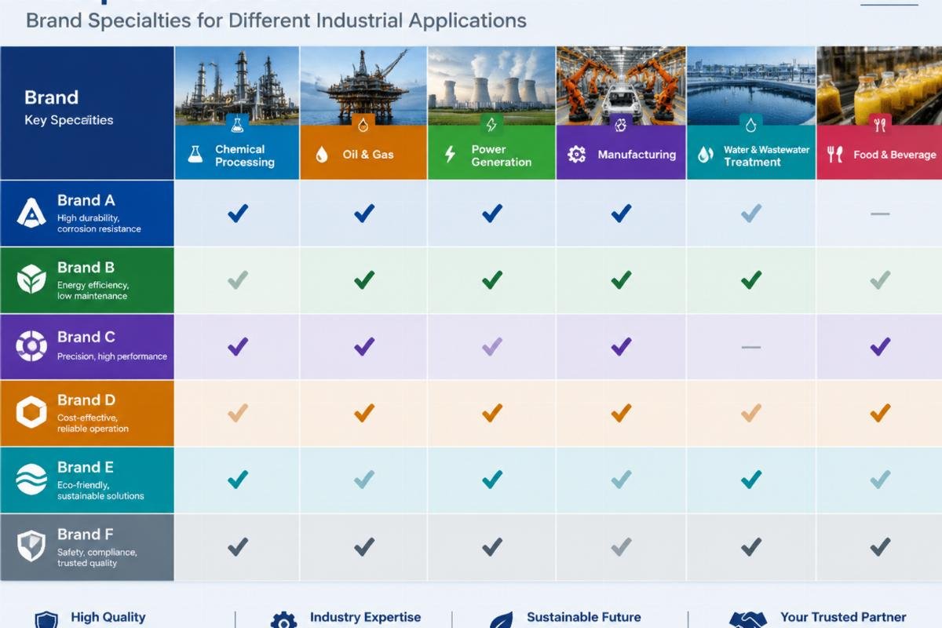Click the beverage bottles photo
This screenshot has height=628, width=942.
click(x=880, y=85)
